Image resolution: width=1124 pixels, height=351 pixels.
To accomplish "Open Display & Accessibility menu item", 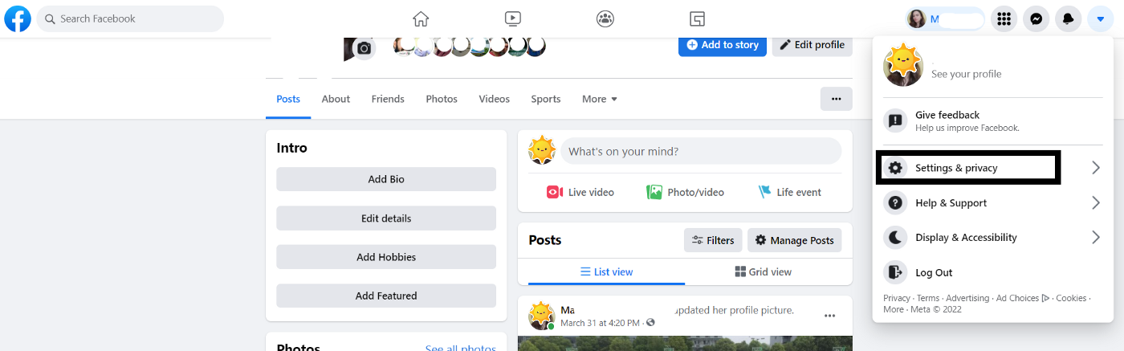I will [x=994, y=238].
